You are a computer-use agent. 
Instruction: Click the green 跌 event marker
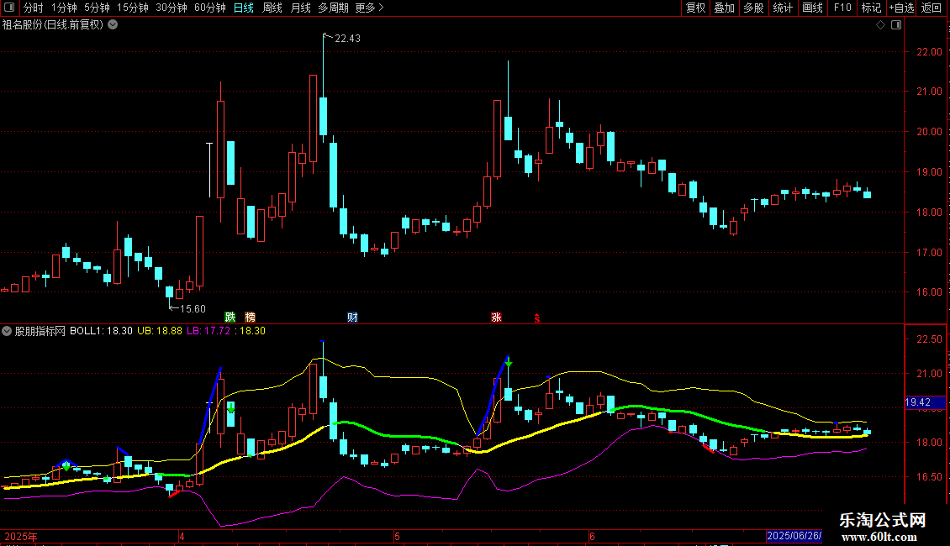230,318
